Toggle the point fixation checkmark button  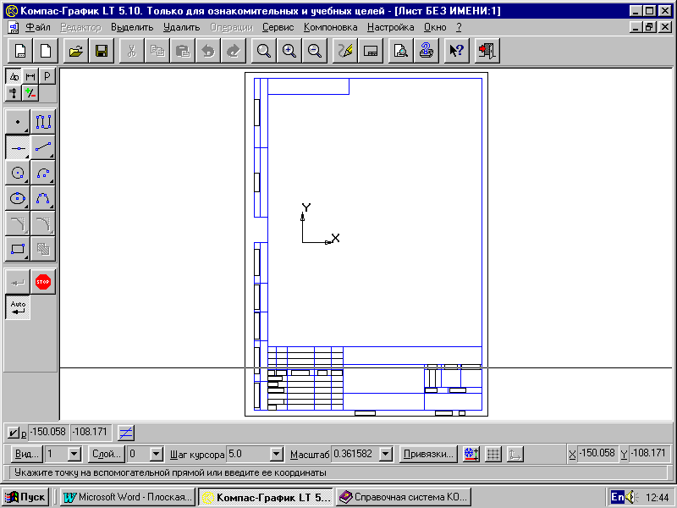(13, 433)
